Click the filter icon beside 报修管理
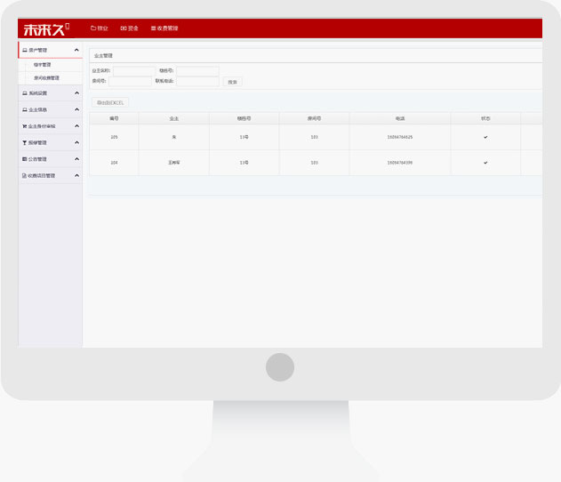This screenshot has height=482, width=561. (24, 142)
